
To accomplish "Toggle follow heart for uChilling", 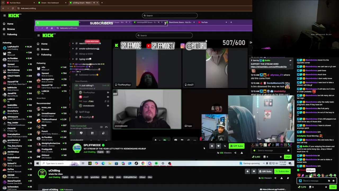I will point(254,171).
